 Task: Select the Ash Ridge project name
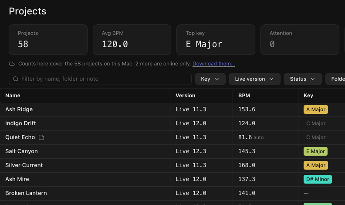pyautogui.click(x=19, y=109)
